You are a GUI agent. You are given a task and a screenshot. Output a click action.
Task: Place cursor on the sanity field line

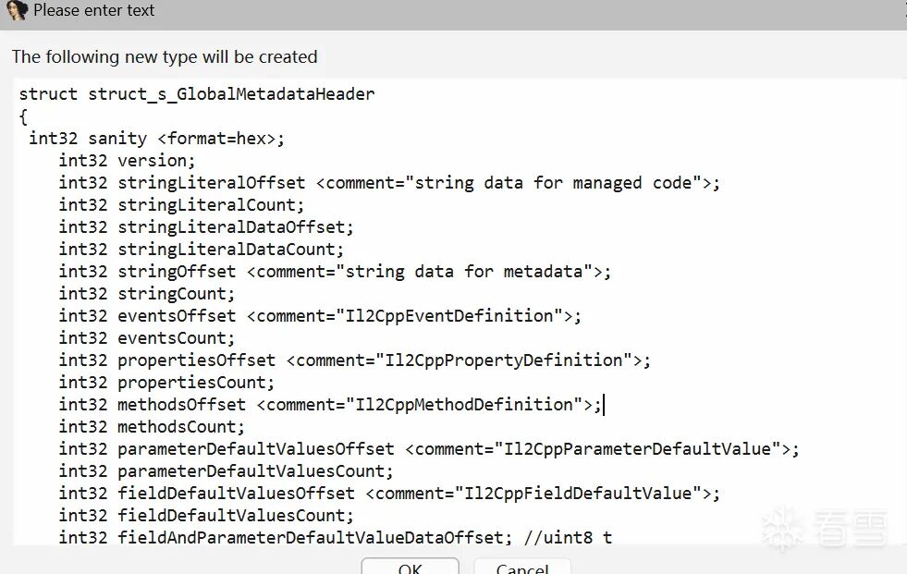(116, 139)
